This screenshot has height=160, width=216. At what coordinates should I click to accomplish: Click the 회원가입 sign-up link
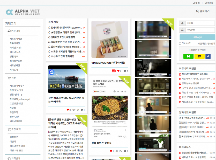(x=202, y=43)
